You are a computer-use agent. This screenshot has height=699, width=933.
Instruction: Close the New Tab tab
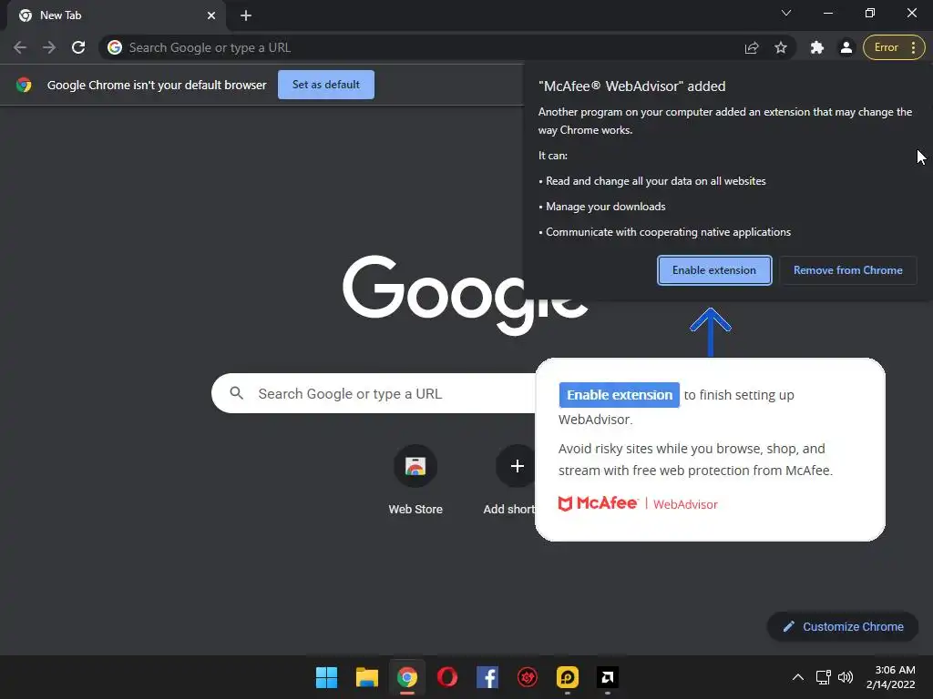click(x=211, y=15)
